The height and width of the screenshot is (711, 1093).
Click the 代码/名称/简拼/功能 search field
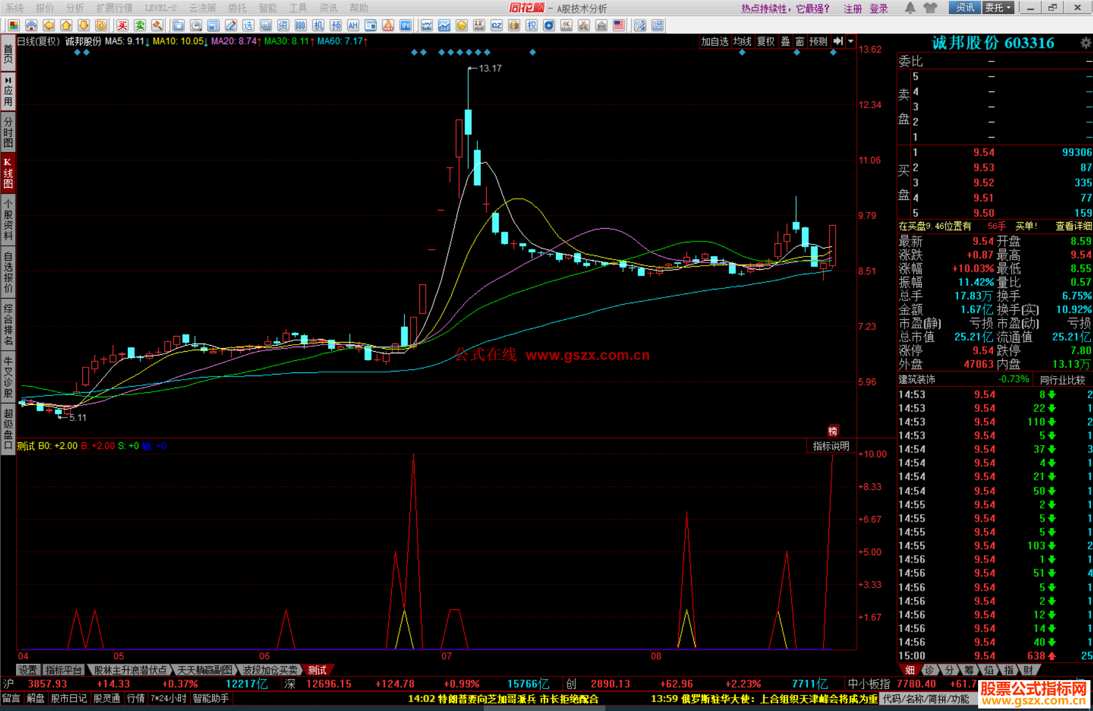pyautogui.click(x=926, y=699)
